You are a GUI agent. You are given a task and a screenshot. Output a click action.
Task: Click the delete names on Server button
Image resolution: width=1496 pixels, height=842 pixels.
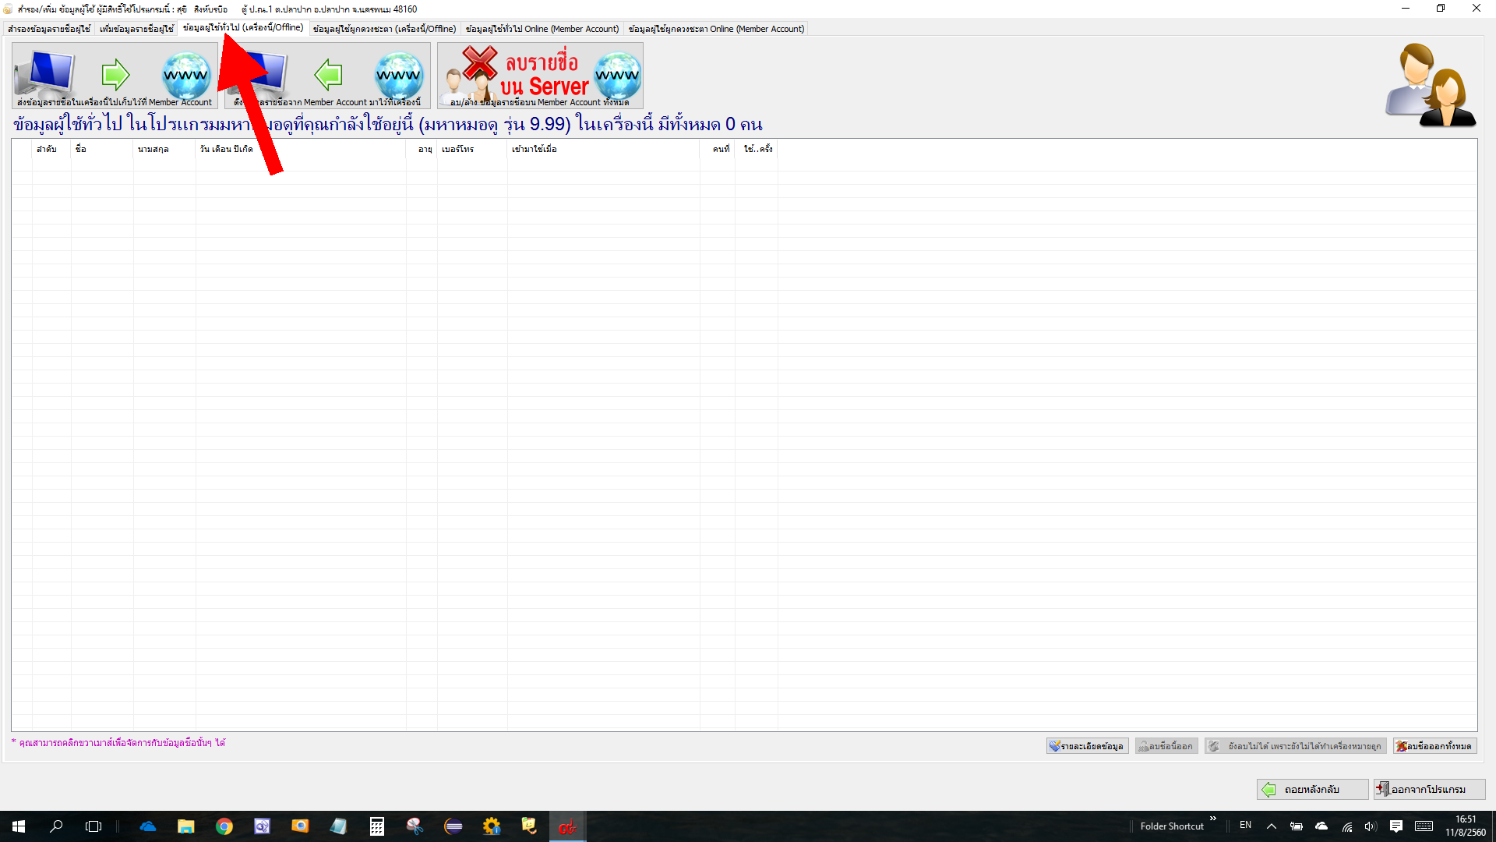[540, 76]
